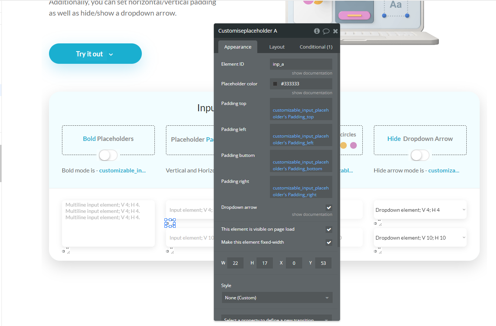496x326 pixels.
Task: Toggle the Hide Dropdown Arrow switch
Action: coord(420,155)
